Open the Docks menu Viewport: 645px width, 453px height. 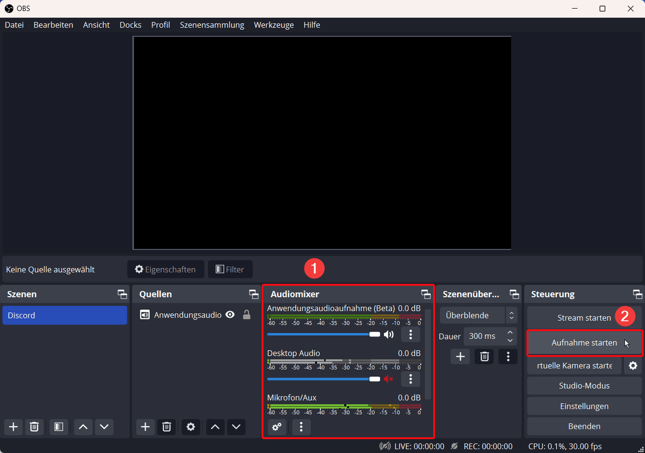coord(131,25)
